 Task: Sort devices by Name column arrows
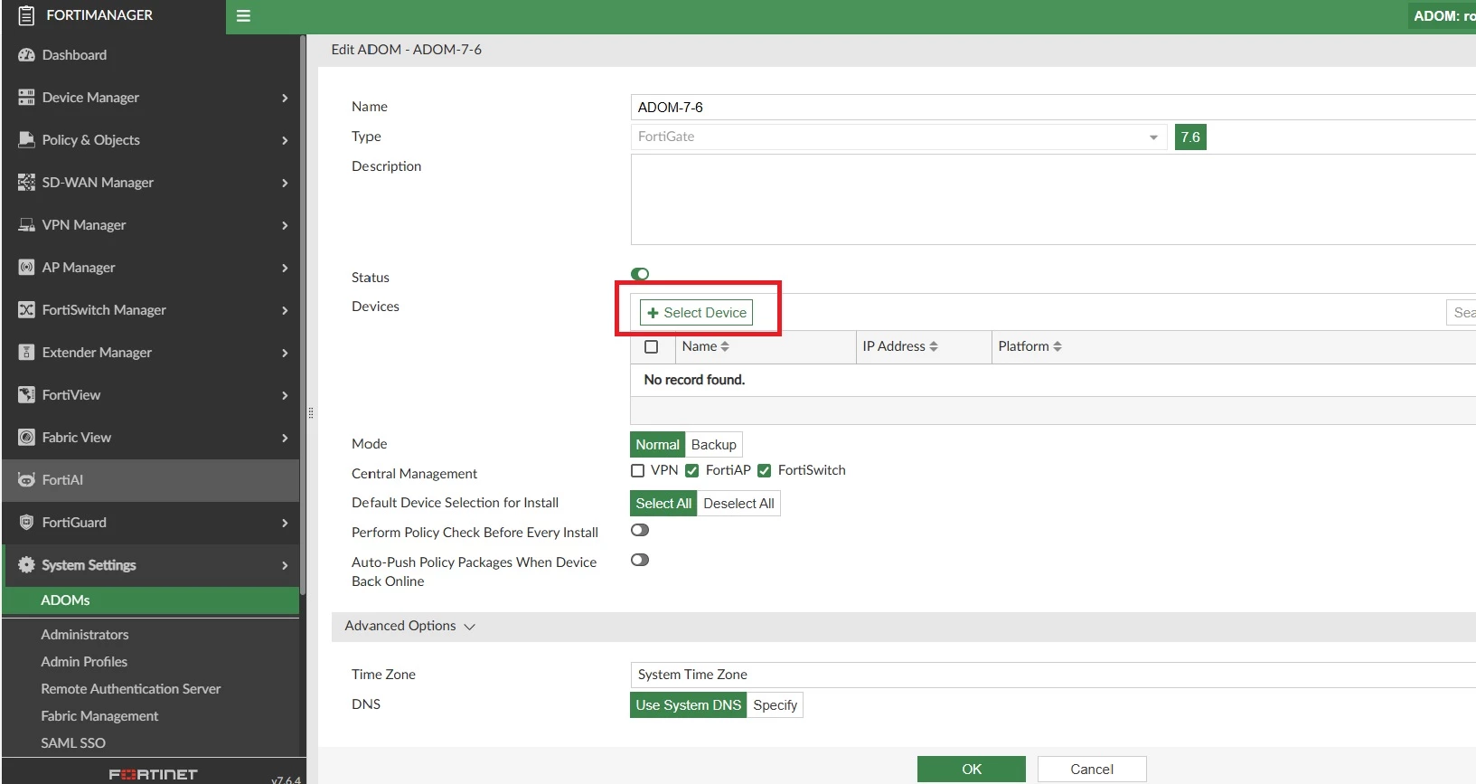point(725,346)
